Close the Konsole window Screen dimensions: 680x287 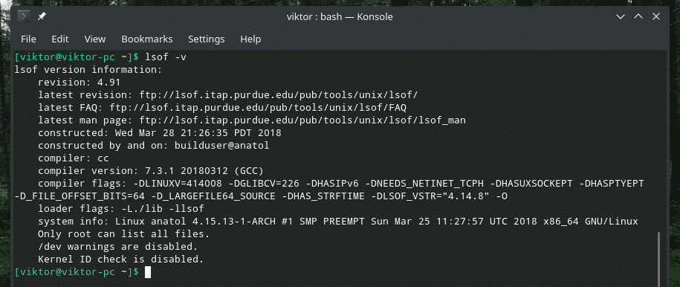tap(656, 17)
